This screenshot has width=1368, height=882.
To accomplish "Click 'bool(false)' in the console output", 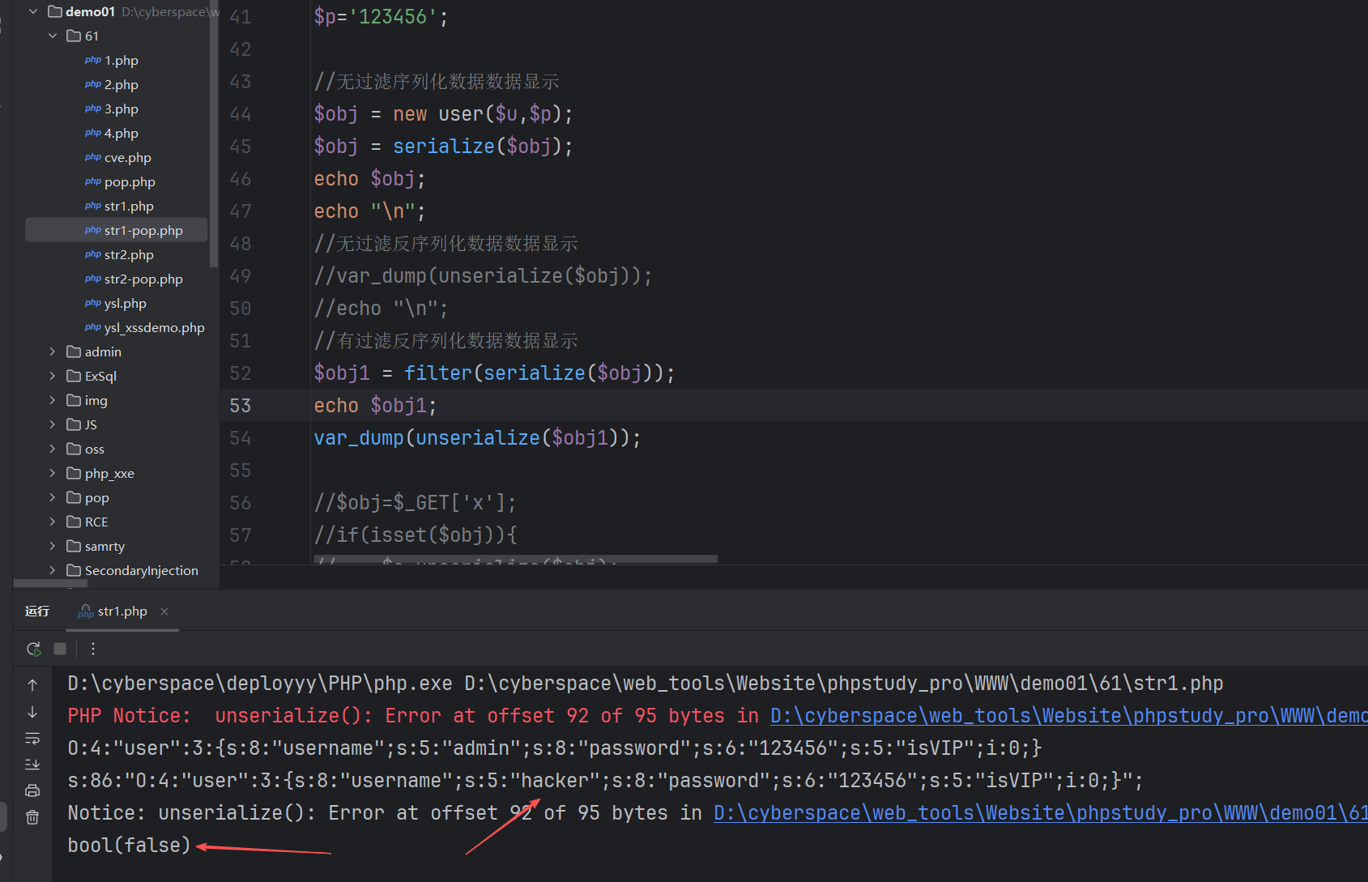I will click(129, 845).
